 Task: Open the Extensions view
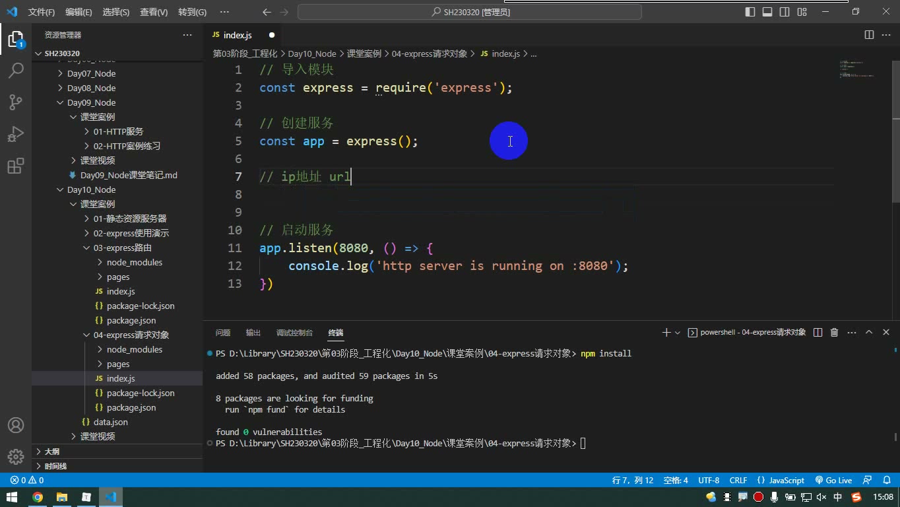(x=16, y=165)
